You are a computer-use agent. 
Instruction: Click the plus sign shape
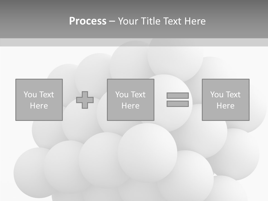(x=85, y=100)
